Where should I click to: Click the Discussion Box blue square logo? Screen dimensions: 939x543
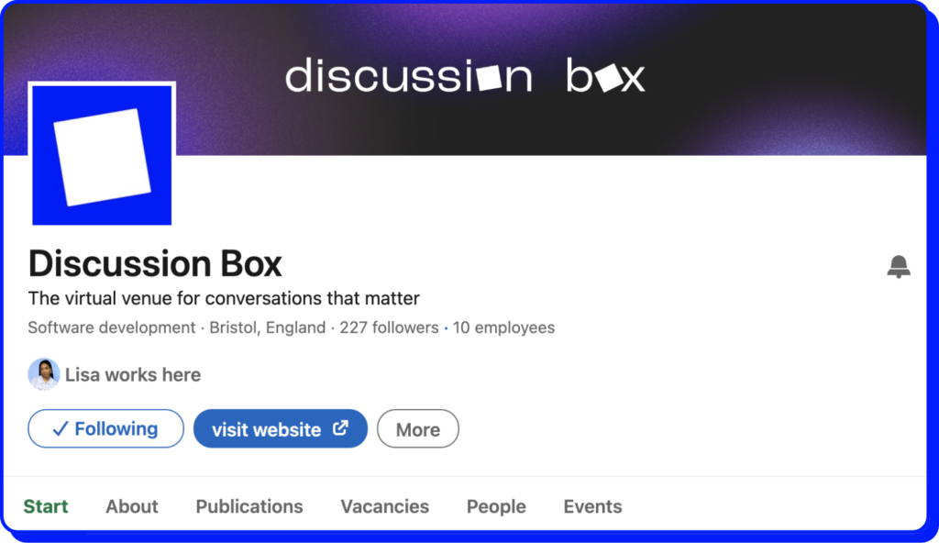(x=102, y=155)
